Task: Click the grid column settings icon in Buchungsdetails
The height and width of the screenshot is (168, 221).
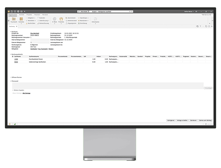Action: click(13, 56)
